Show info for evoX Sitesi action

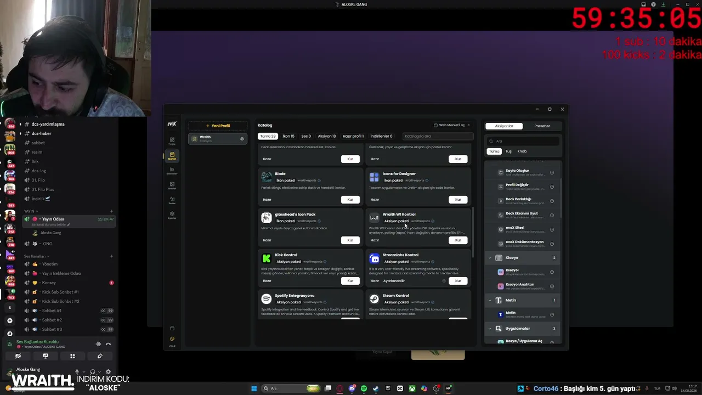(552, 229)
